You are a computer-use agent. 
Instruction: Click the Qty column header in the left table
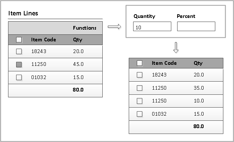click(78, 40)
